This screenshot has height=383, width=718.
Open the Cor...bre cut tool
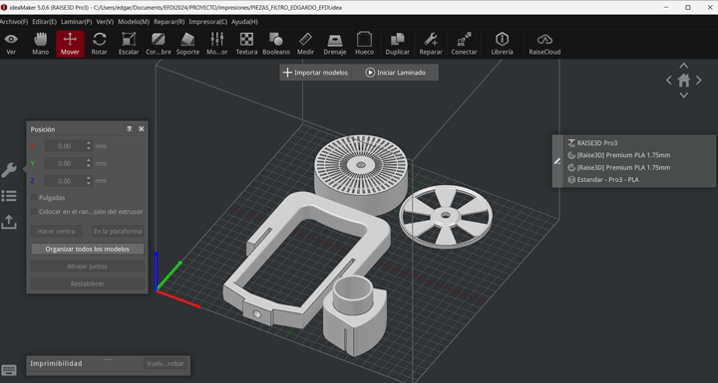pyautogui.click(x=159, y=44)
